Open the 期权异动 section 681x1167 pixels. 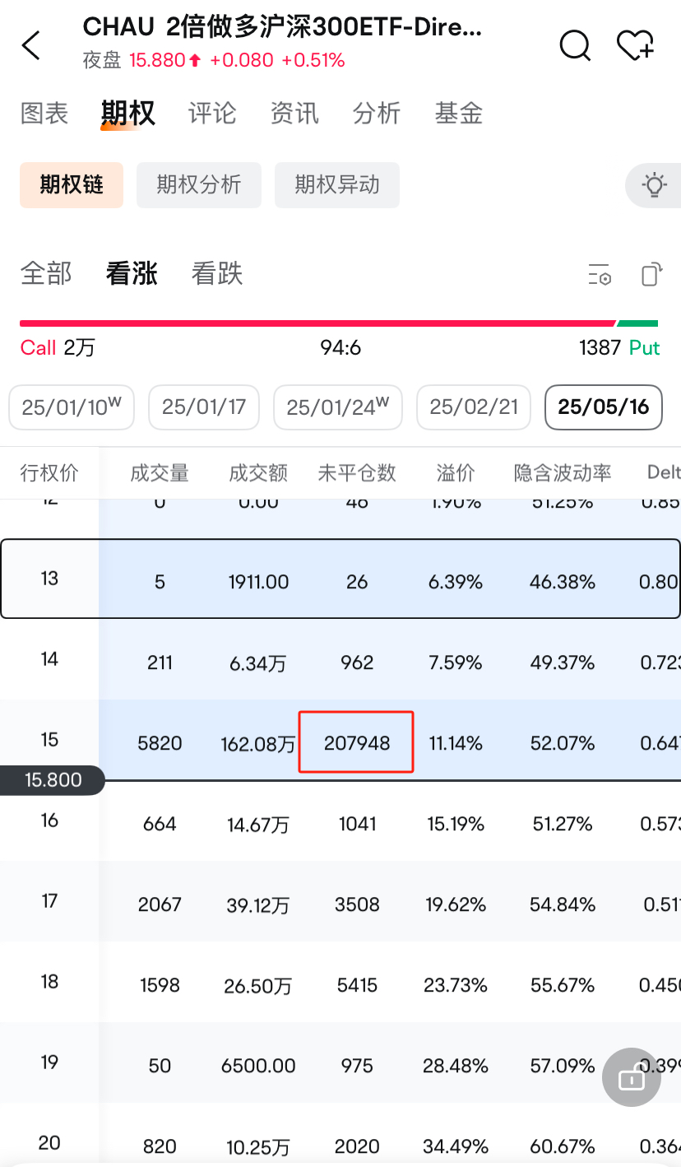point(337,184)
